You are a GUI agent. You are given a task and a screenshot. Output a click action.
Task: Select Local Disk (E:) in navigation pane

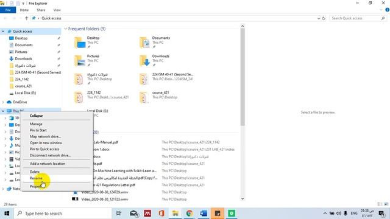(x=26, y=93)
